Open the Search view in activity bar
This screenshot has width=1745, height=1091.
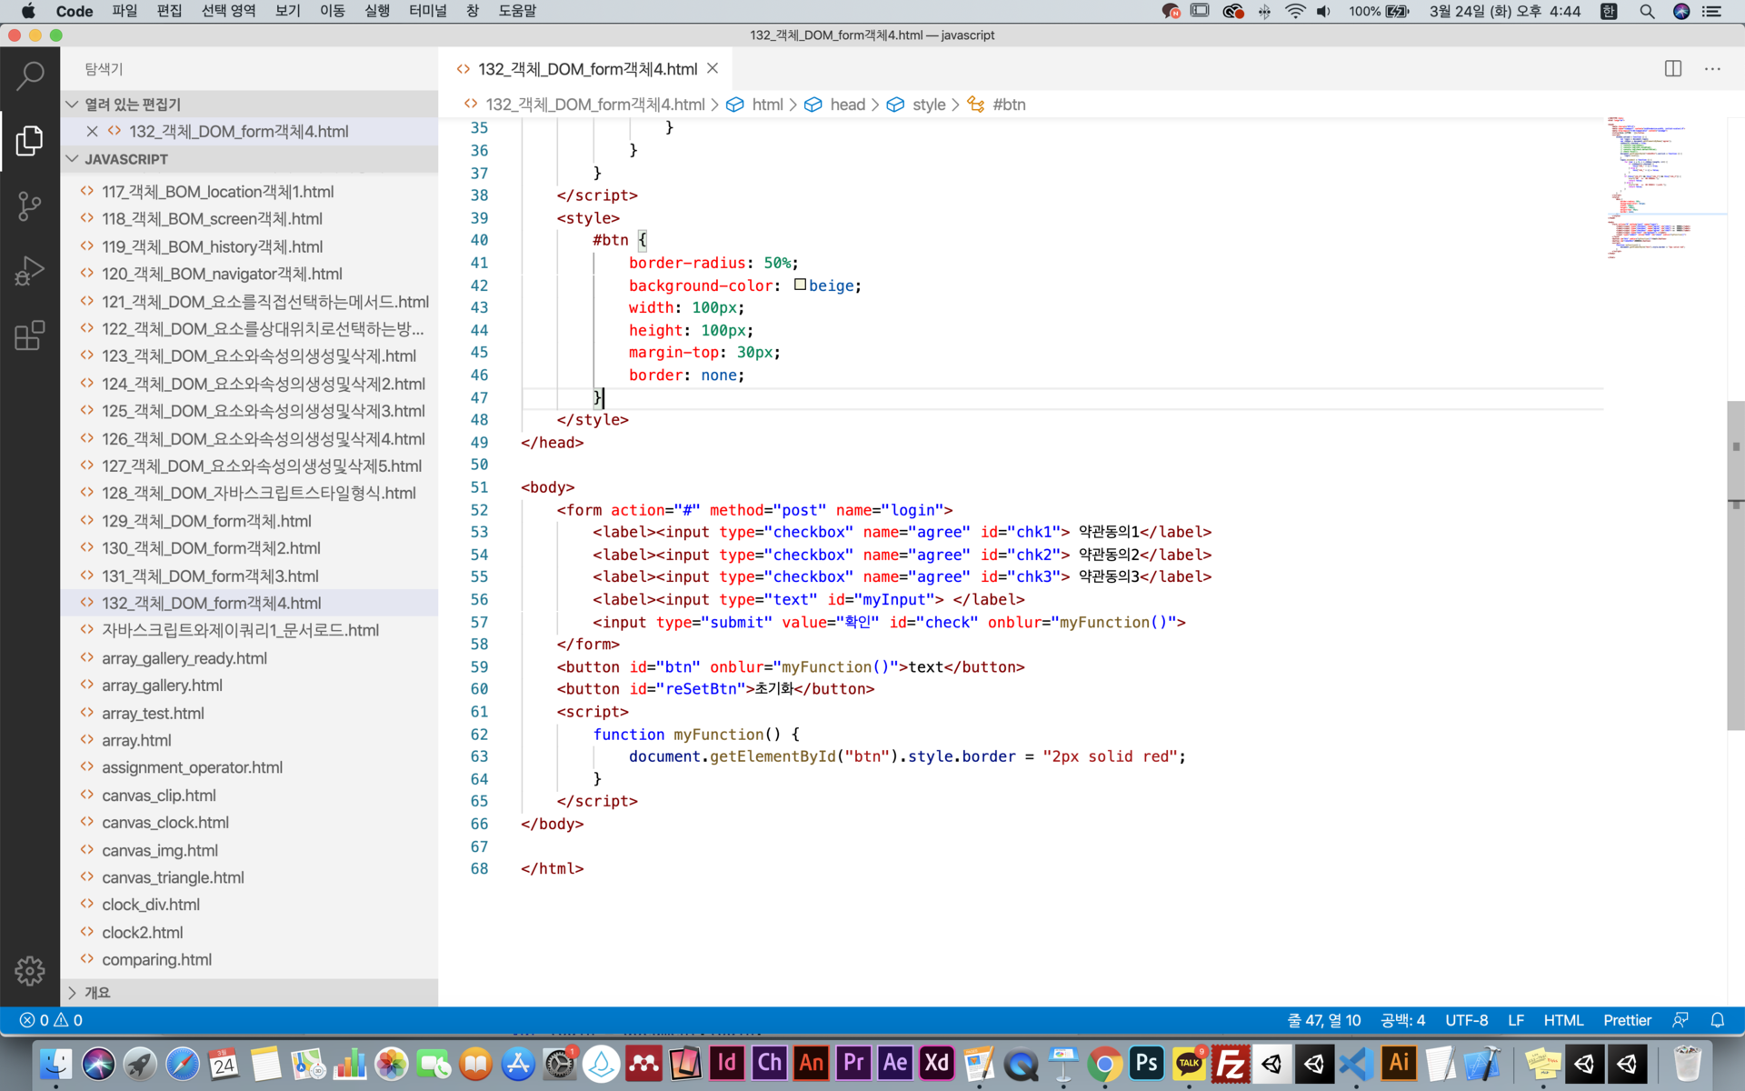(30, 76)
